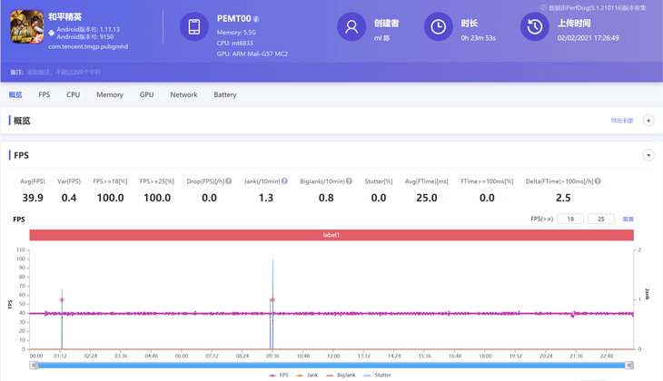Click info icon next to PEMT00
The height and width of the screenshot is (381, 663).
[256, 19]
